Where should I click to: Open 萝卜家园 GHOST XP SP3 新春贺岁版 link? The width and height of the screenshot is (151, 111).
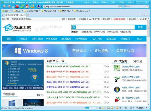point(68,72)
